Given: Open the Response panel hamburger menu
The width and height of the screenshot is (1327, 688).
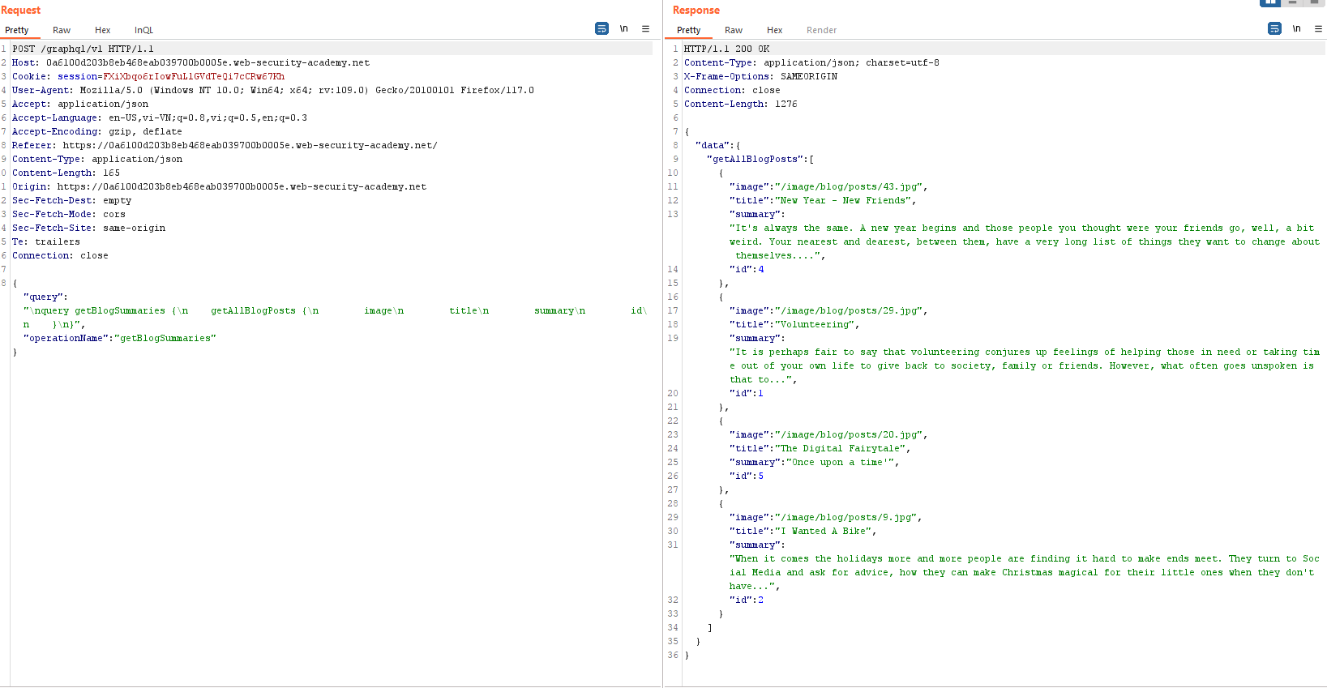Looking at the screenshot, I should pos(1318,28).
